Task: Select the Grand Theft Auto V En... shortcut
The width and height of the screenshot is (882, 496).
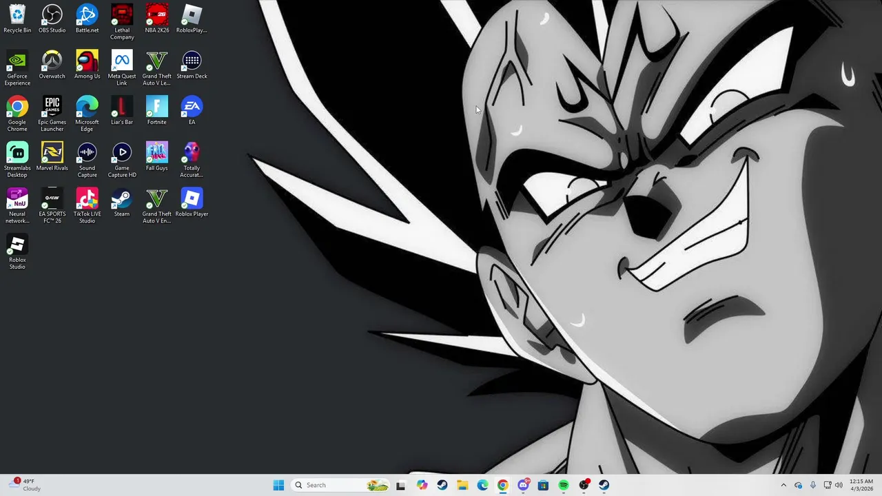Action: (x=157, y=206)
